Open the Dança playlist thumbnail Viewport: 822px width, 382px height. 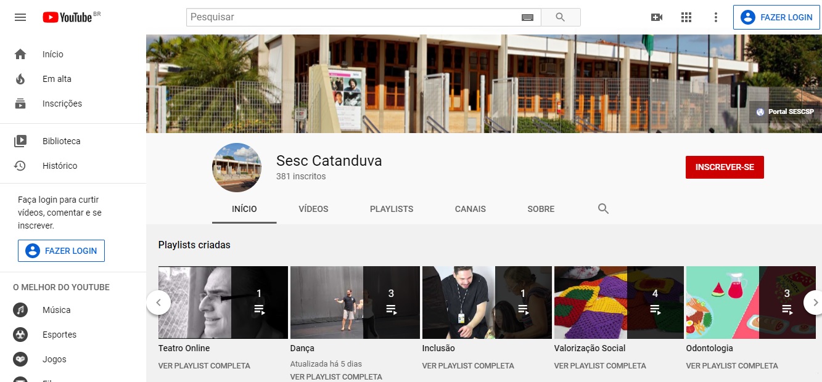355,303
